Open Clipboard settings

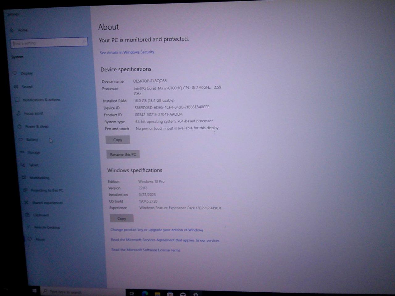click(37, 215)
